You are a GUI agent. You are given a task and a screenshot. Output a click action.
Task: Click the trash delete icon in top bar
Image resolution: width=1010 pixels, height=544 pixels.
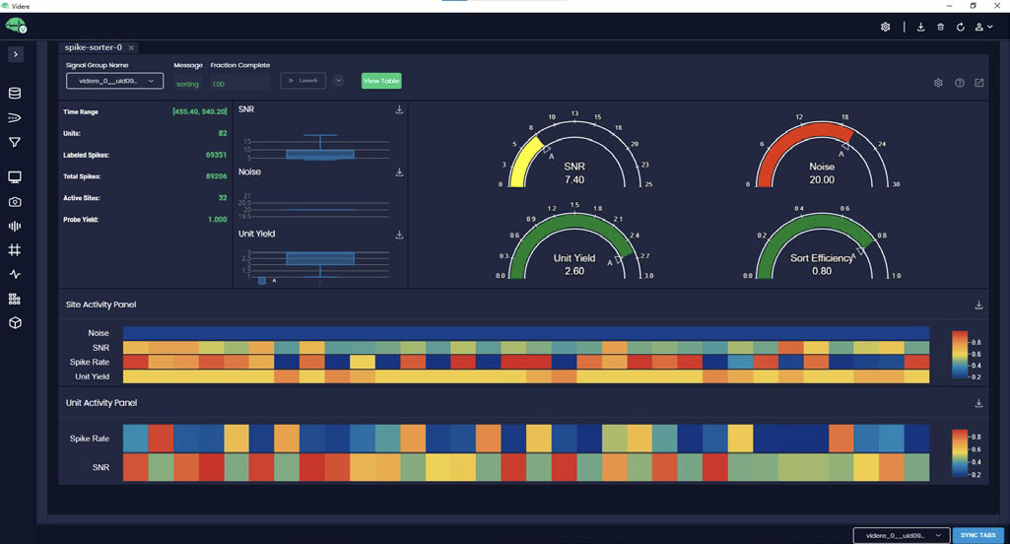pyautogui.click(x=940, y=27)
